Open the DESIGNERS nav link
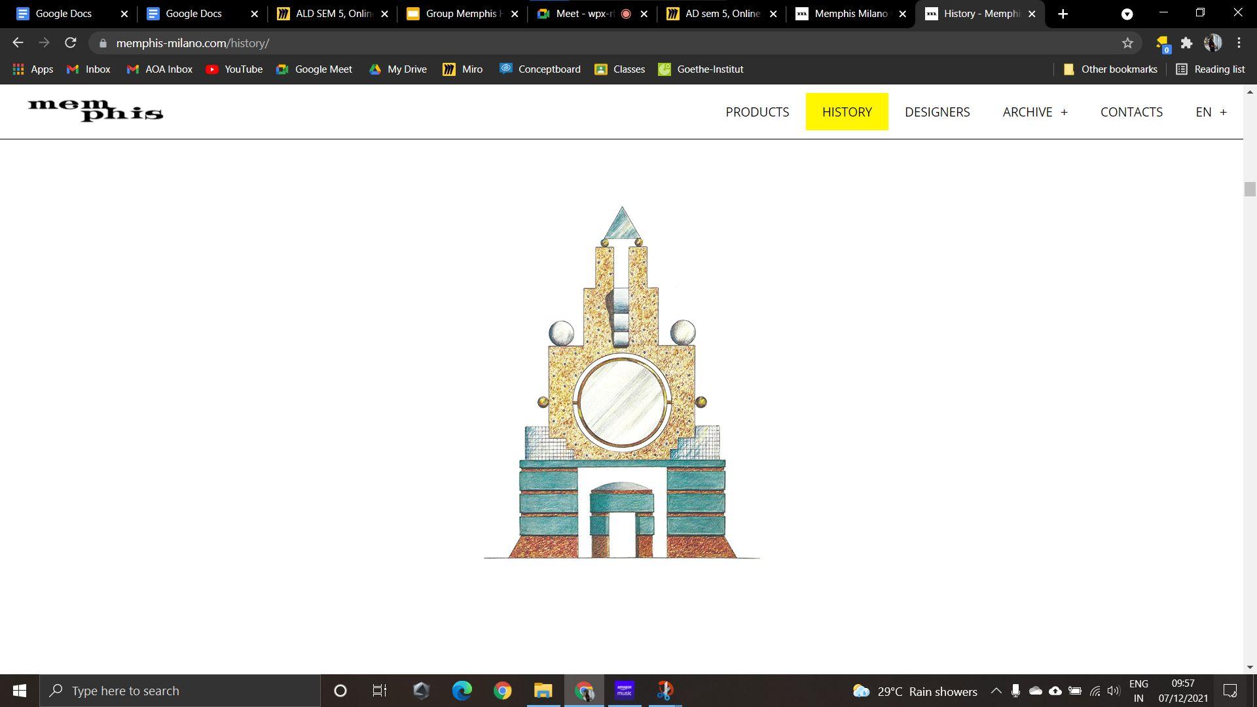1257x707 pixels. click(937, 112)
